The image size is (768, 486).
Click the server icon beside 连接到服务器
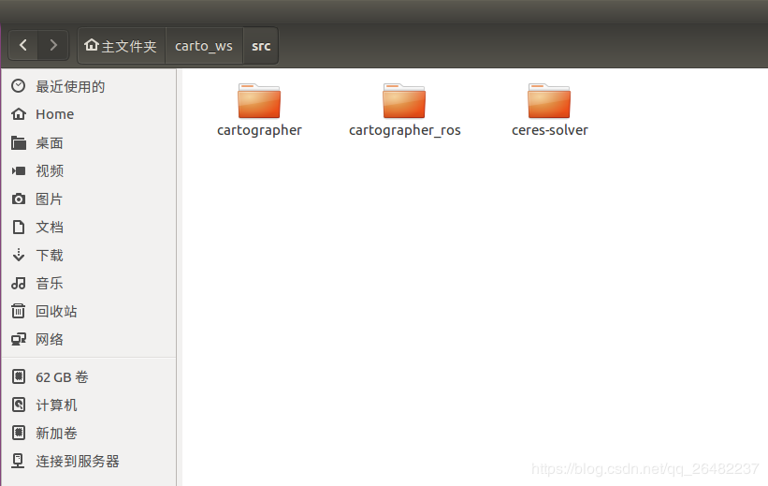tap(18, 461)
